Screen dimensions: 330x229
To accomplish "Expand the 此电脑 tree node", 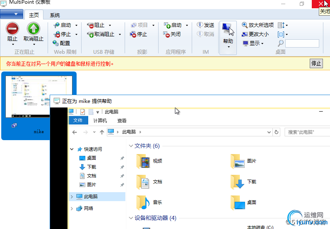I will 72,197.
